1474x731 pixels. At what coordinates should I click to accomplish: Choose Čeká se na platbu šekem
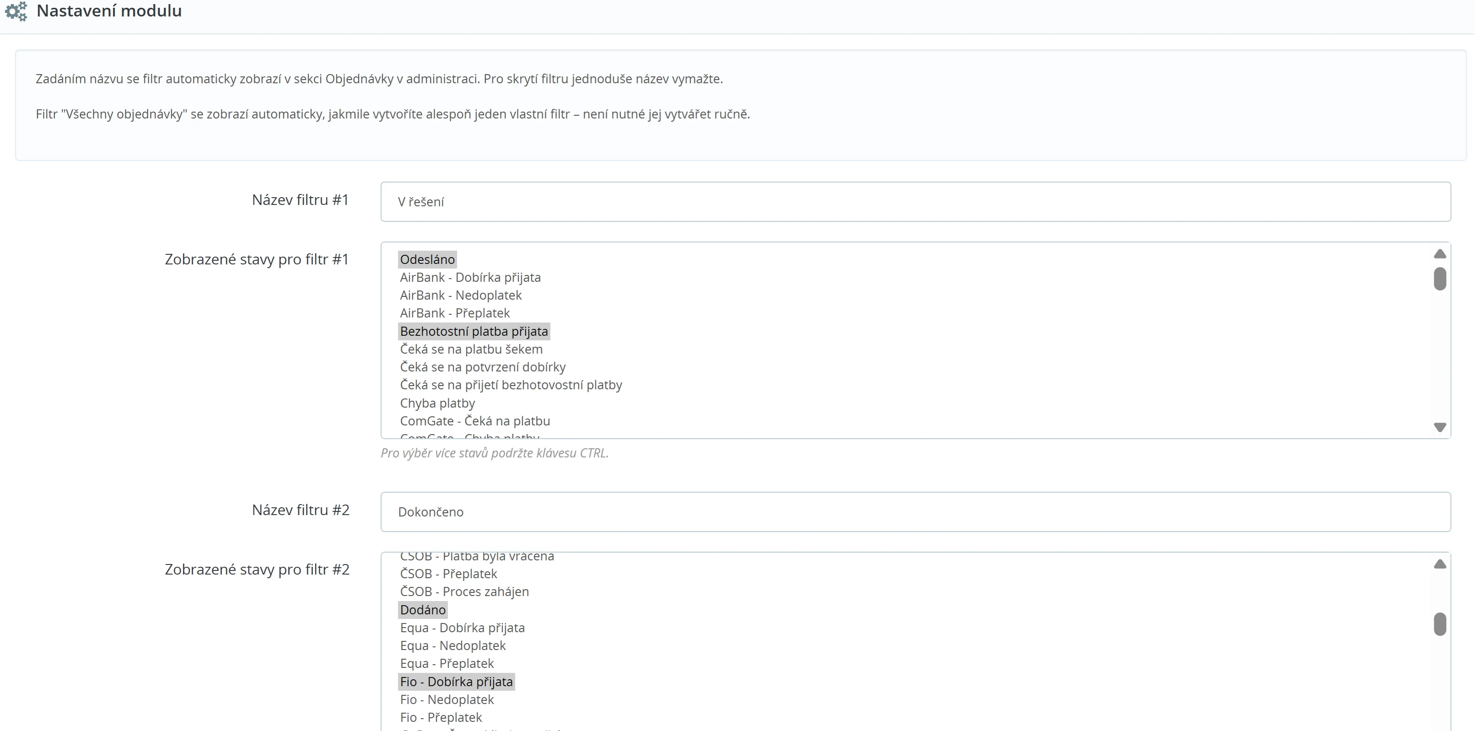(471, 349)
